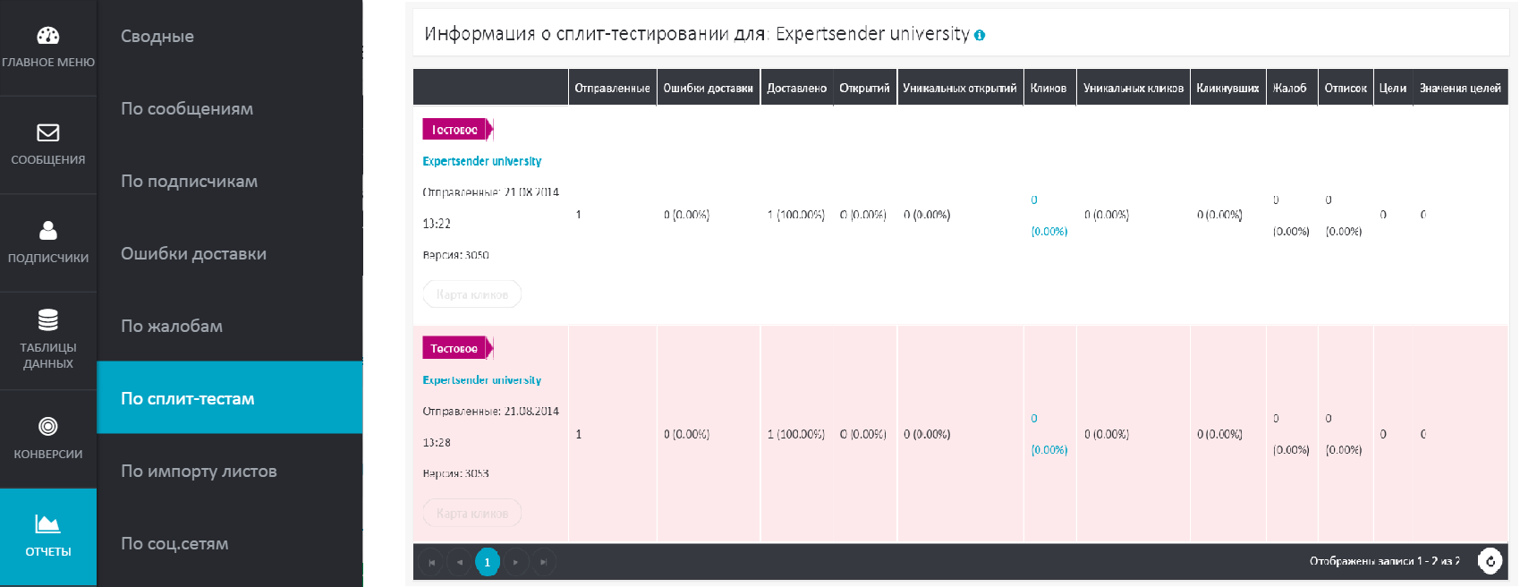Open the Data Tables database icon
The height and width of the screenshot is (587, 1520).
[48, 319]
